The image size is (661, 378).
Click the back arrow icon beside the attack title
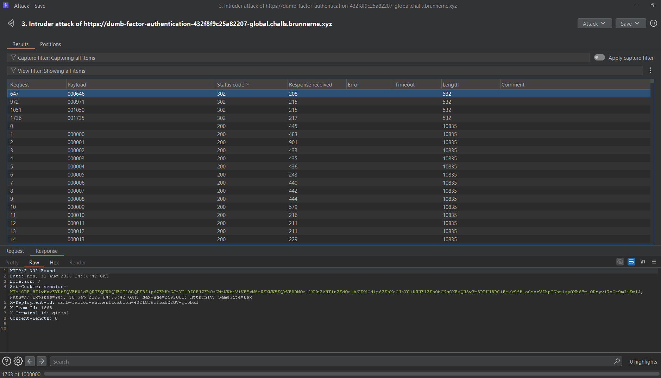pos(11,23)
